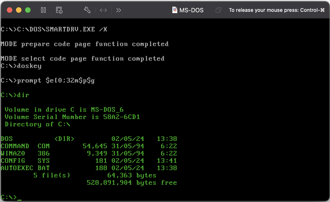This screenshot has width=330, height=202.
Task: Open the snapshot manager icon in toolbar
Action: coord(59,10)
